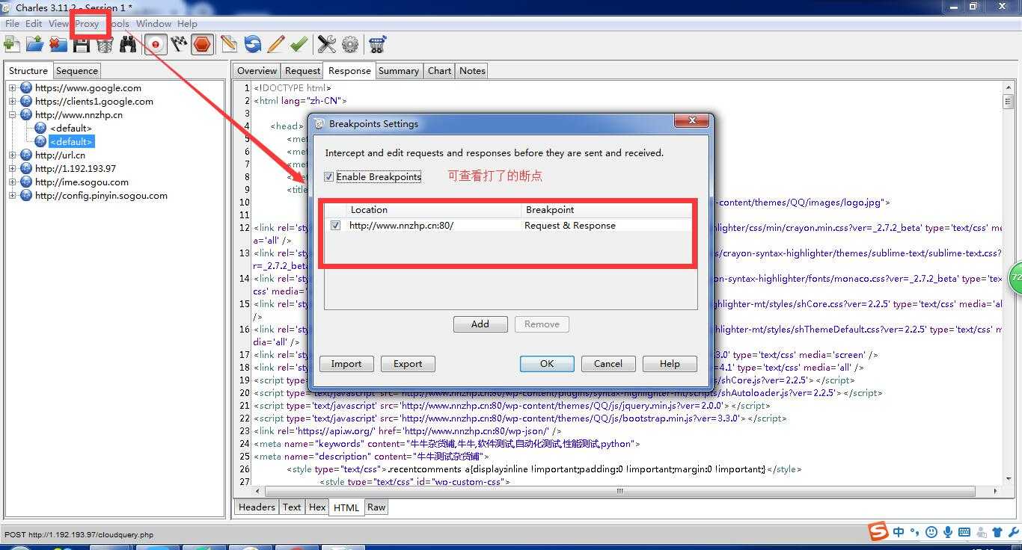Viewport: 1022px width, 550px height.
Task: Switch input language via the 中 icon
Action: pos(899,532)
